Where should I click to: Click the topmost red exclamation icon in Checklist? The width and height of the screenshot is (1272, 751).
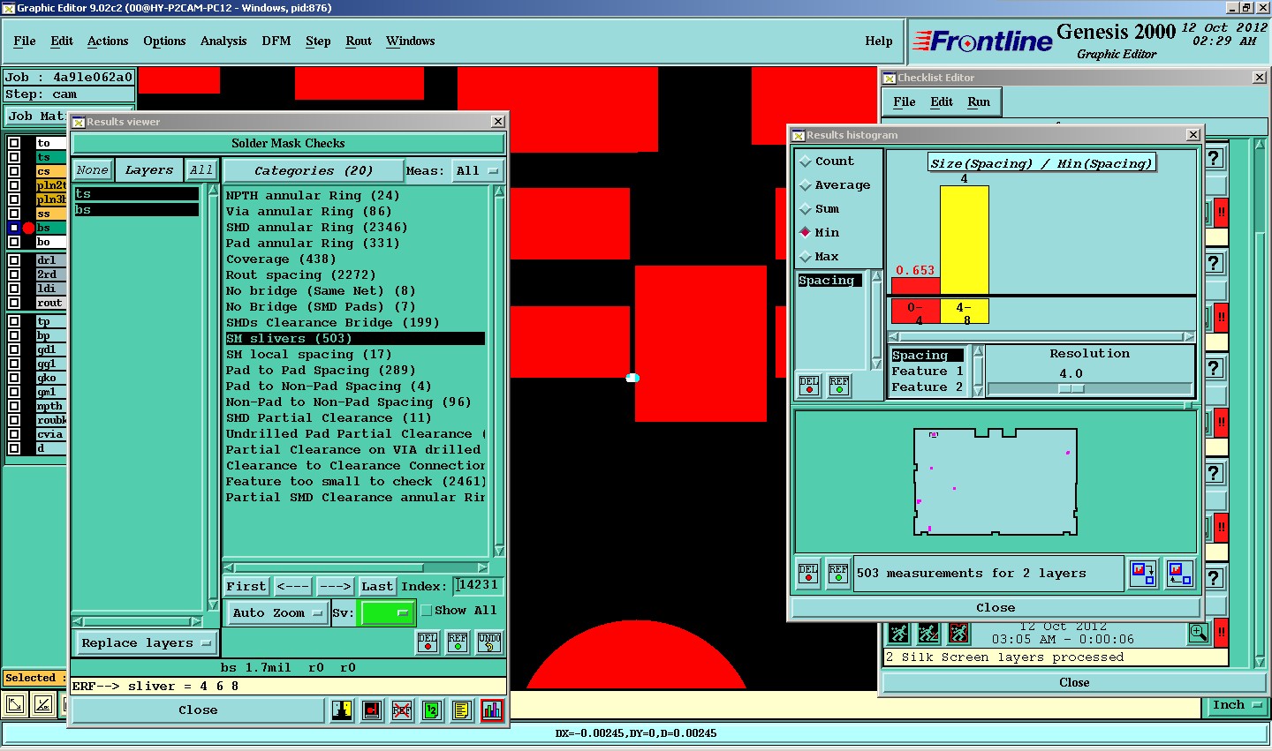(1222, 213)
